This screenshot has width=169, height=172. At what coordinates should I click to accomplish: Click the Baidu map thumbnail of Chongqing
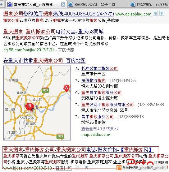coord(37,103)
